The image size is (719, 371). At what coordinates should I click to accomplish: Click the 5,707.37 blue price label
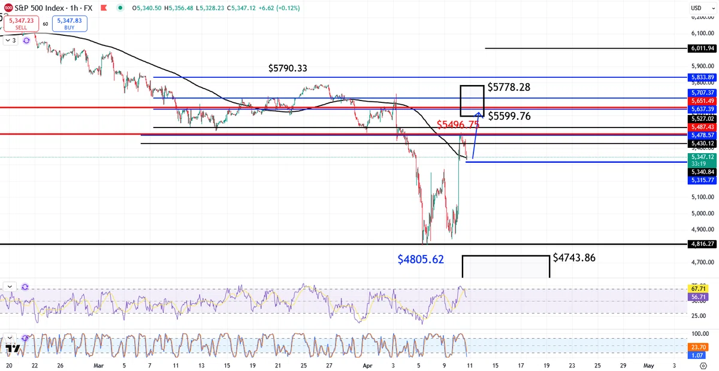702,93
